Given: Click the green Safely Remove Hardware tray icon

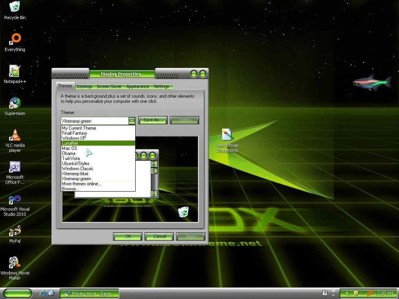Looking at the screenshot, I should 347,293.
